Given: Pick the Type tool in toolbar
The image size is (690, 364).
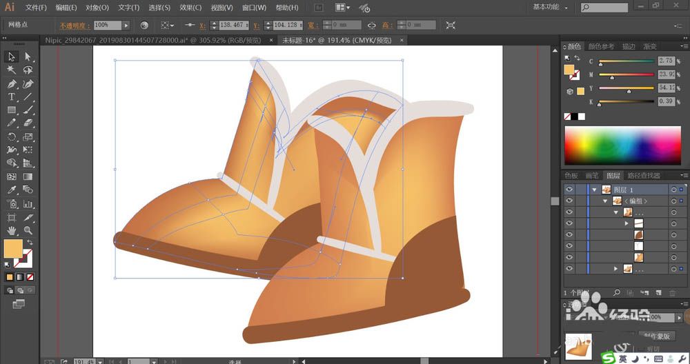Looking at the screenshot, I should point(12,97).
